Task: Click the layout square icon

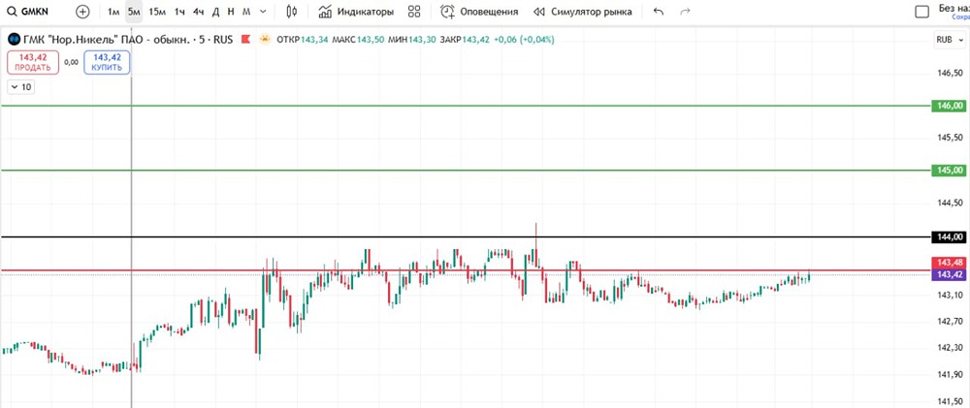Action: tap(921, 11)
